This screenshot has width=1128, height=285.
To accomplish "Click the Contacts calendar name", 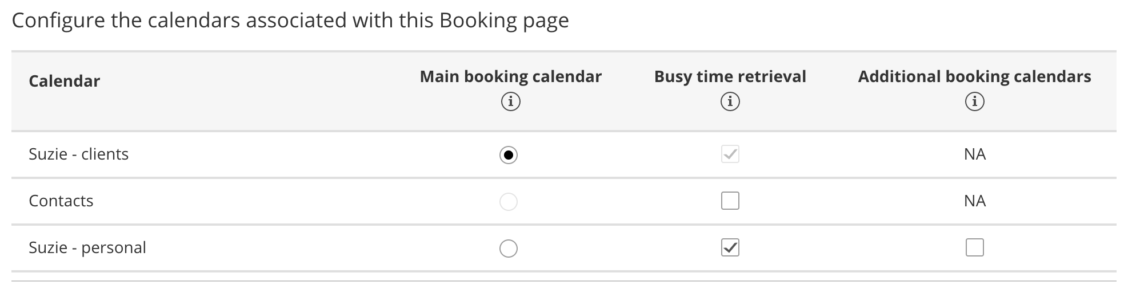I will 61,201.
